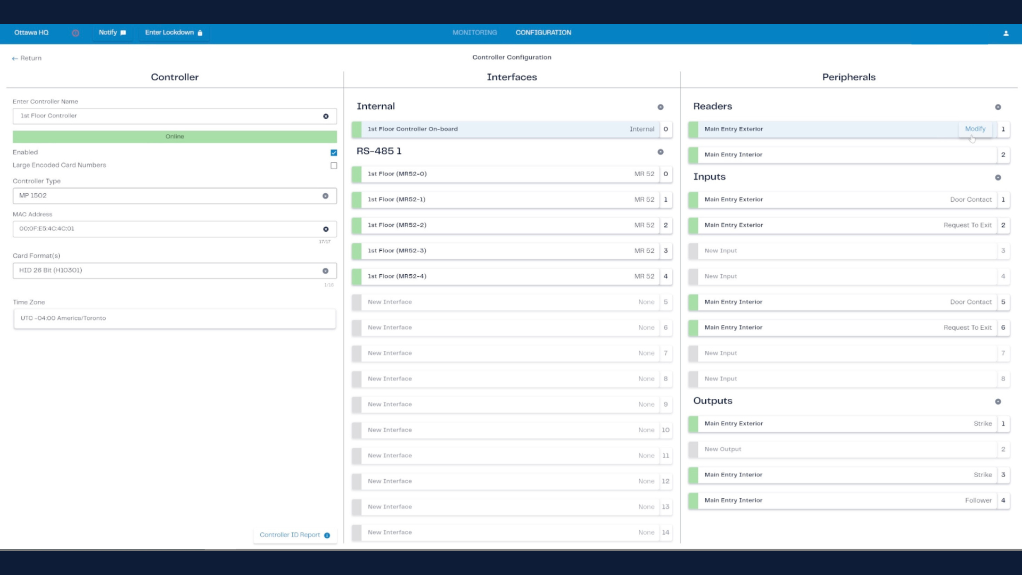The height and width of the screenshot is (575, 1022).
Task: Click Modify on Main Entry Exterior reader
Action: [975, 129]
